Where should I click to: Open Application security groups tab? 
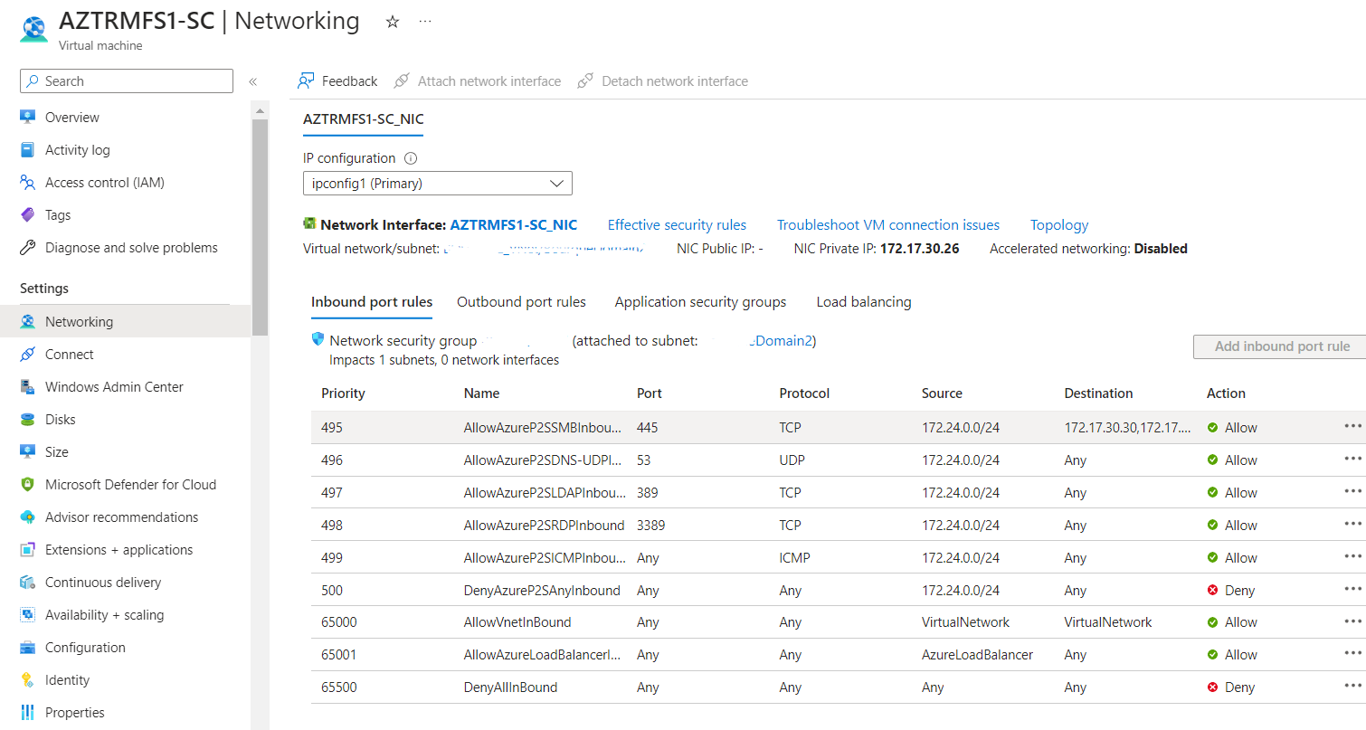[x=700, y=302]
